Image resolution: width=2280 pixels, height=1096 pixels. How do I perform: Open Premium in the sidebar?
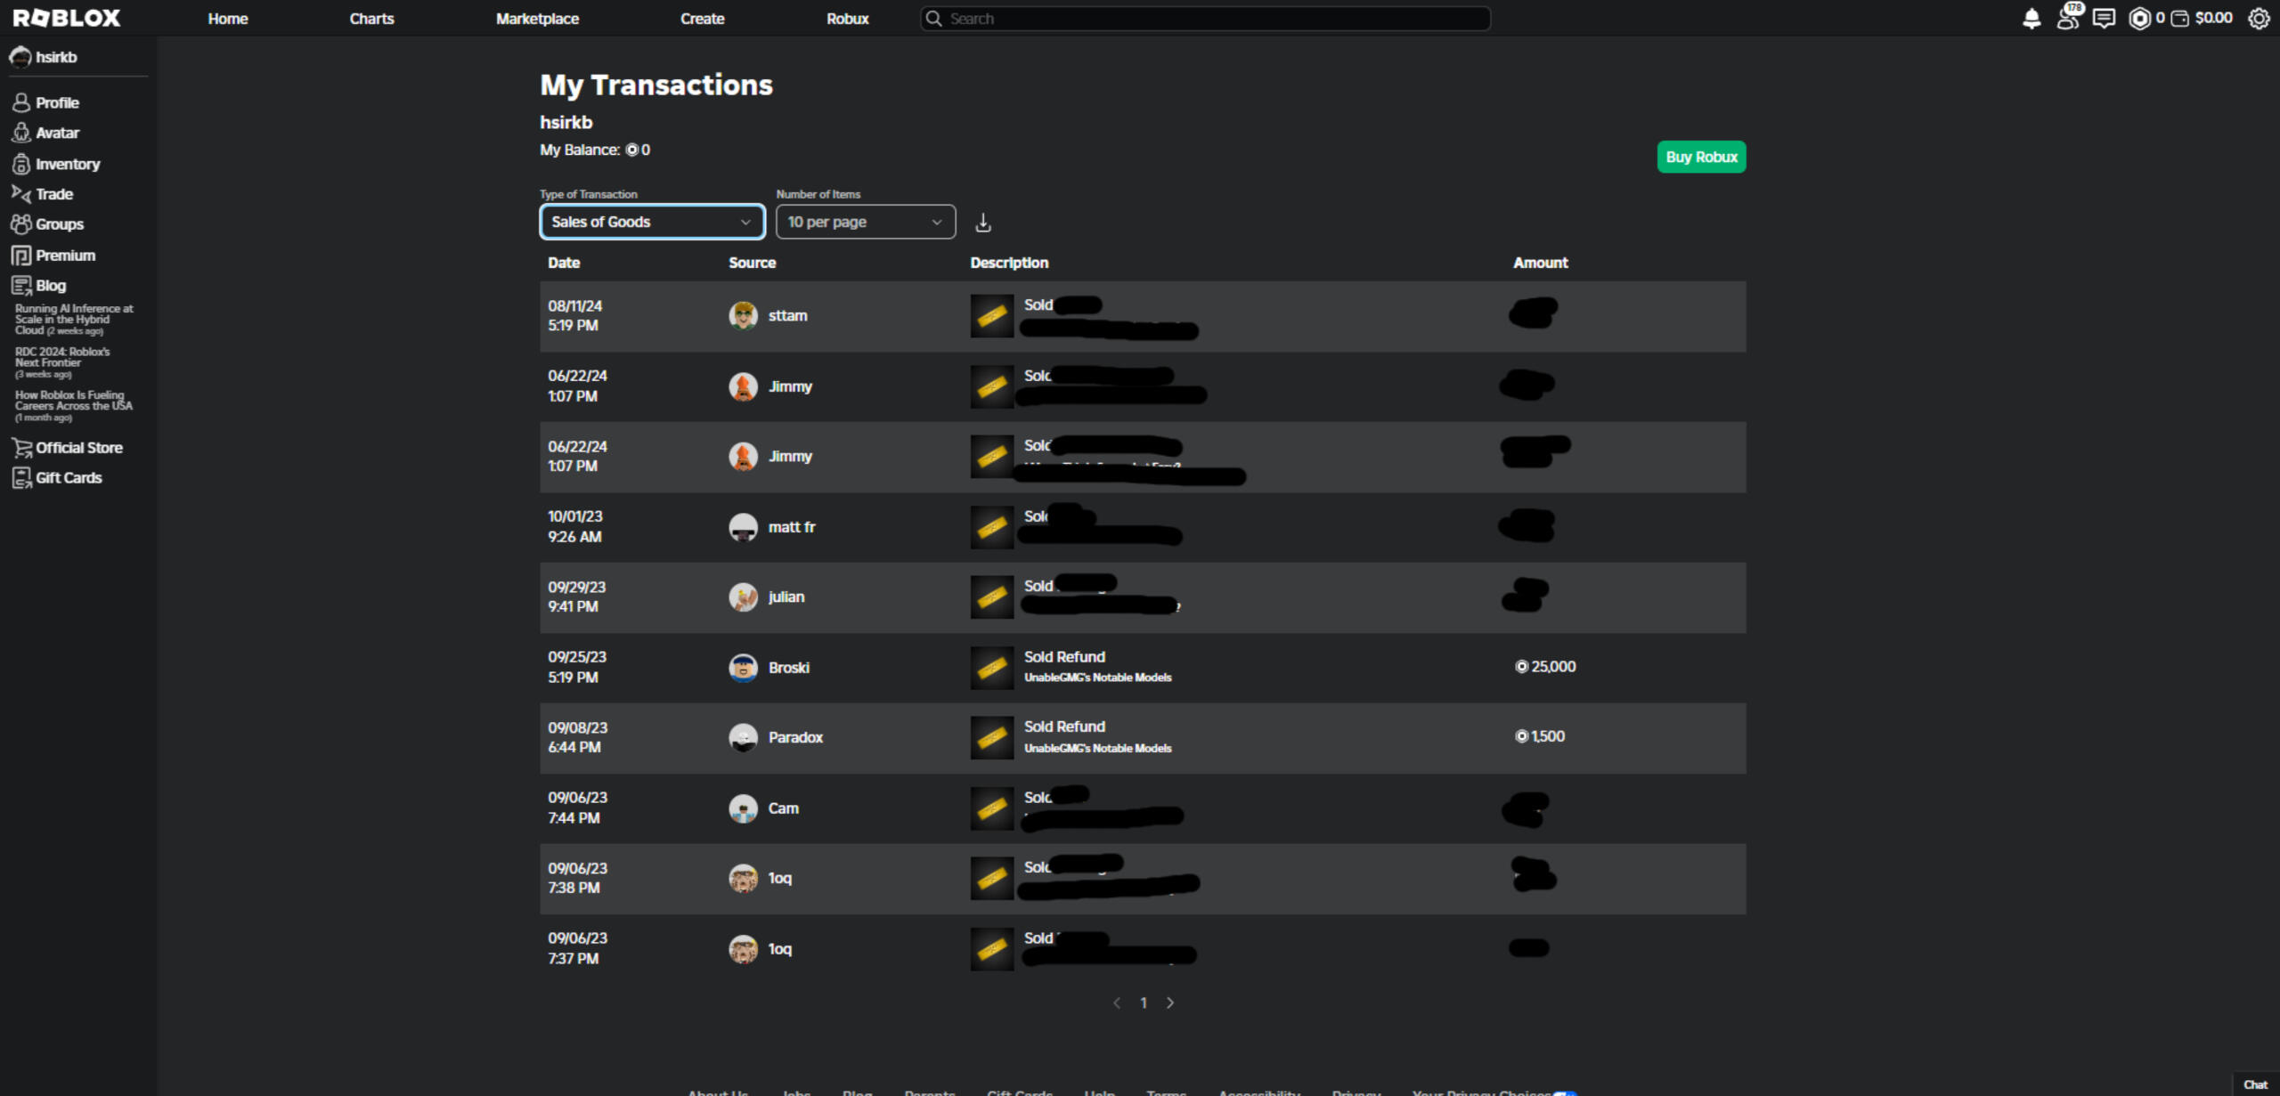pyautogui.click(x=53, y=255)
